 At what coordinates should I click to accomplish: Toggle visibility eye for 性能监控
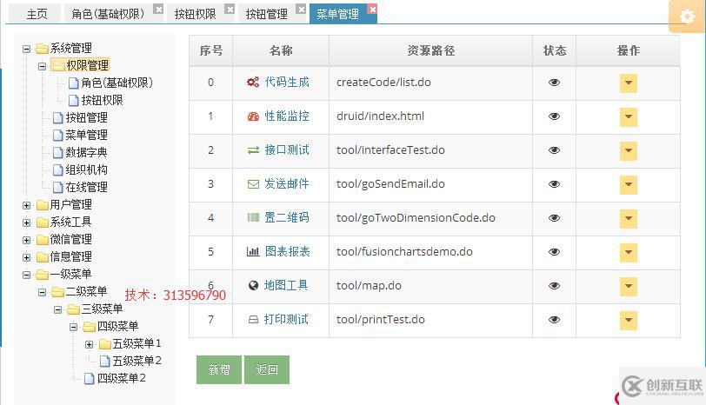coord(554,116)
